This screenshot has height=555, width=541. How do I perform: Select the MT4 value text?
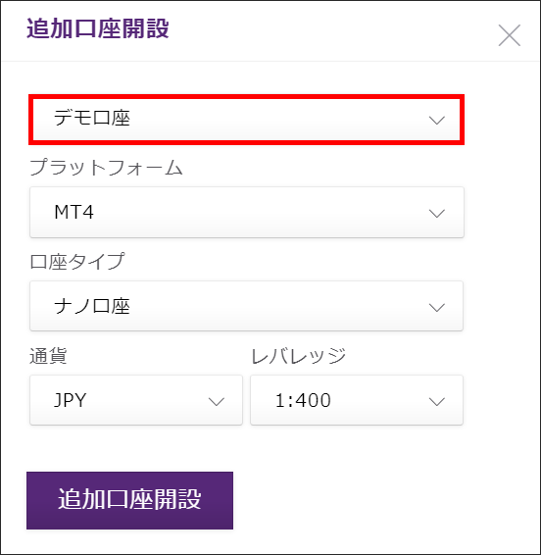74,213
